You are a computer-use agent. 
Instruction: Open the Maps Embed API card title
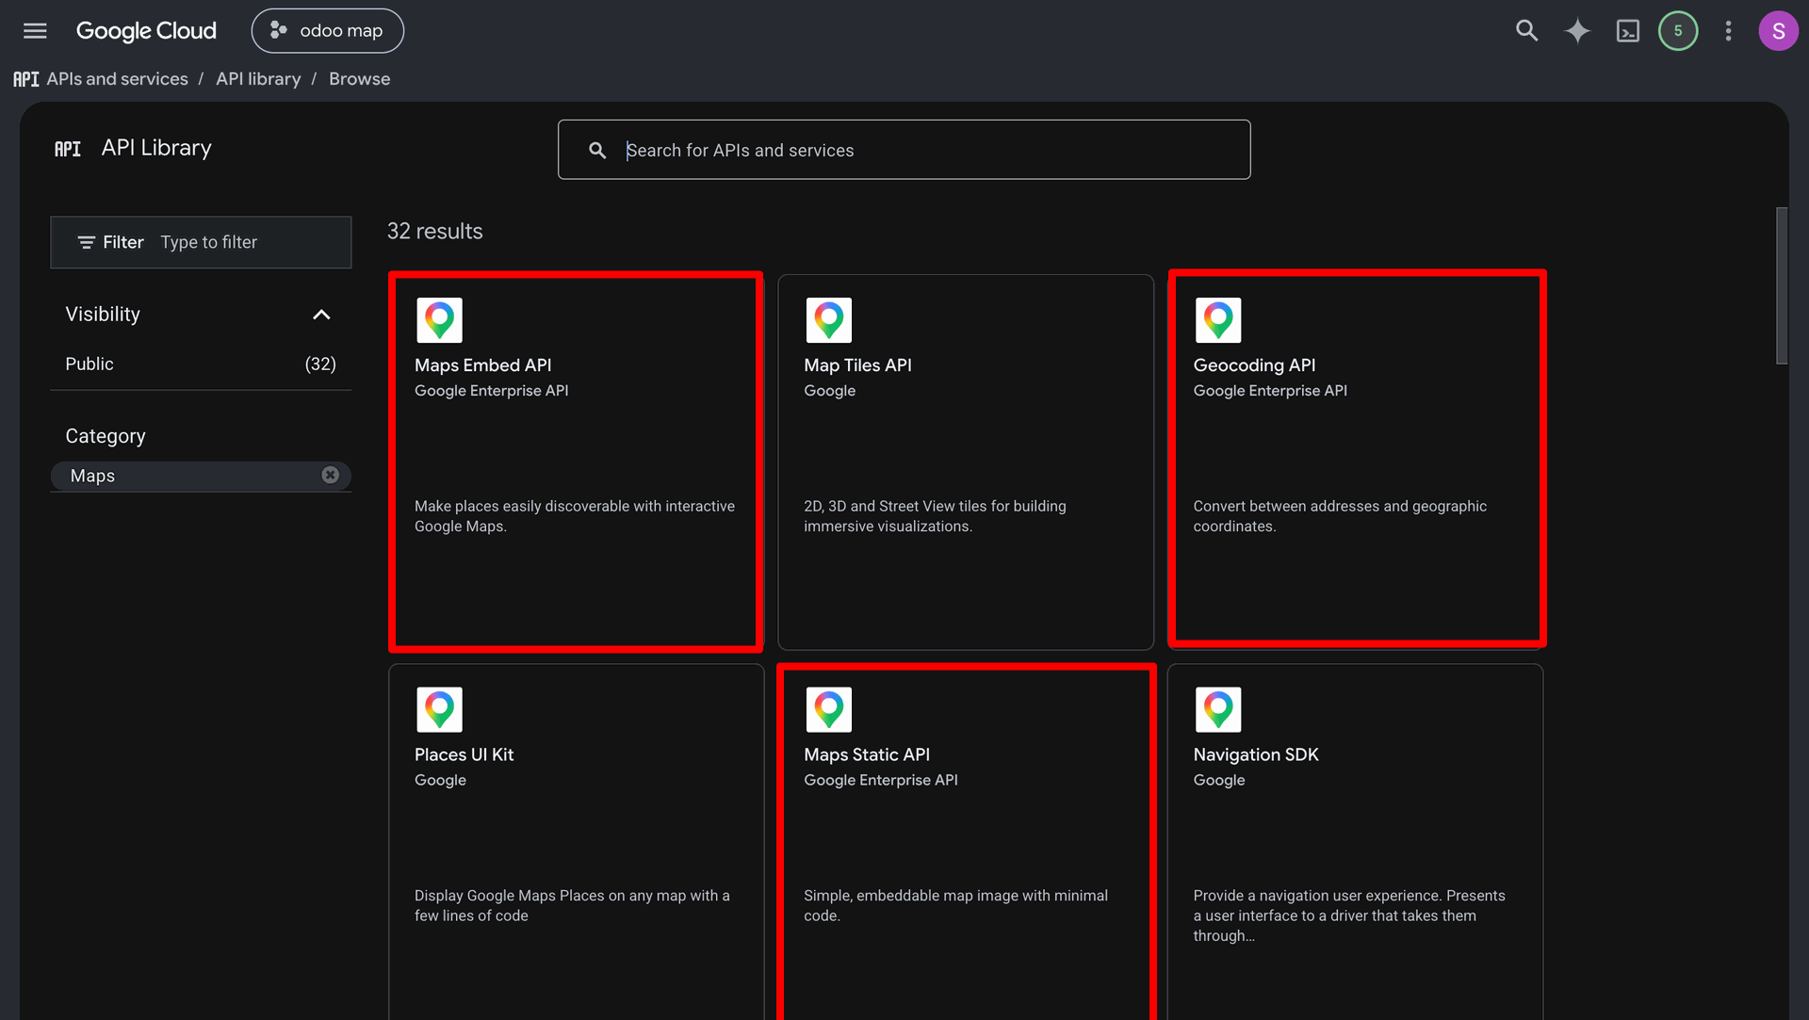(482, 365)
